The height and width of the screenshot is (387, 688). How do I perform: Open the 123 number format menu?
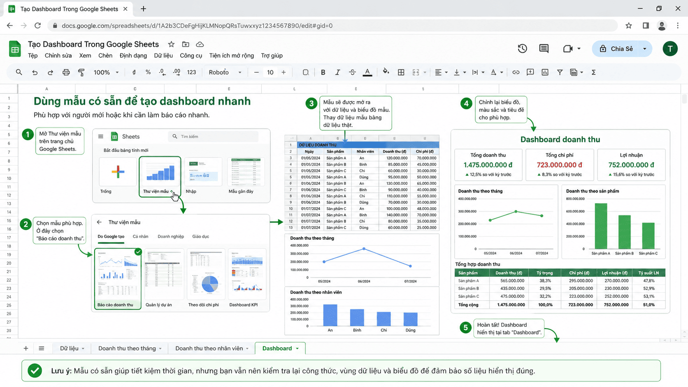(191, 72)
